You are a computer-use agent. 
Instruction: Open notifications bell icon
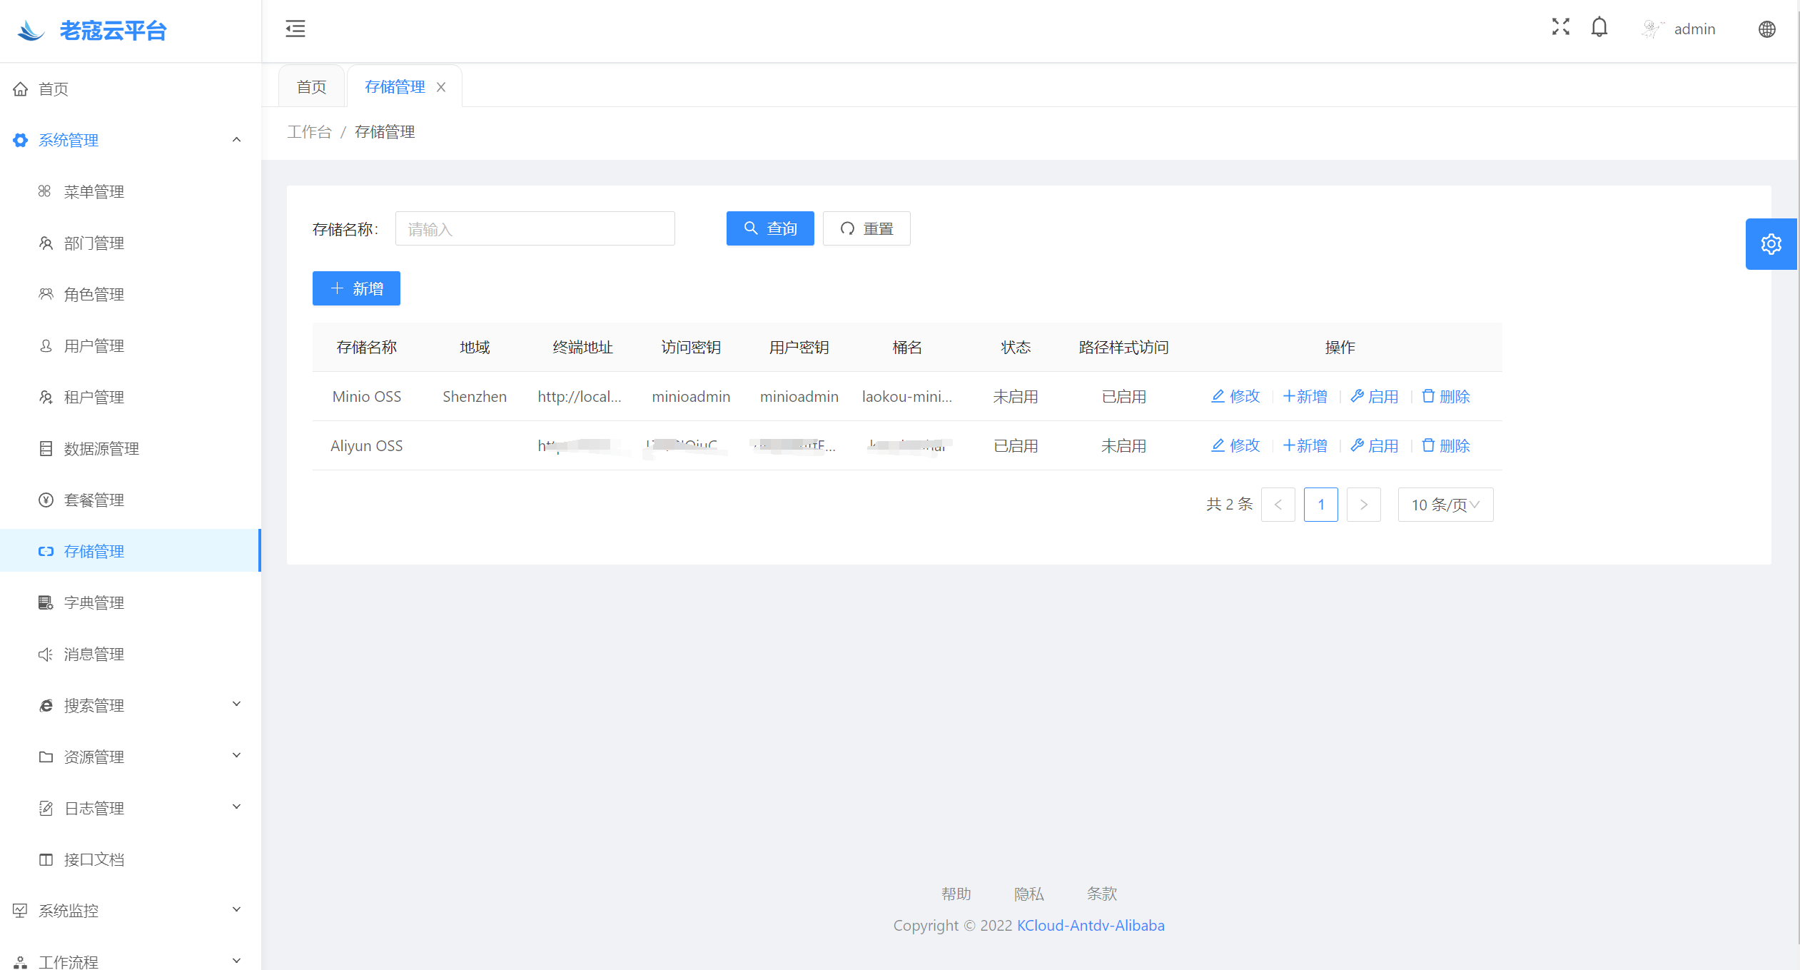coord(1599,27)
